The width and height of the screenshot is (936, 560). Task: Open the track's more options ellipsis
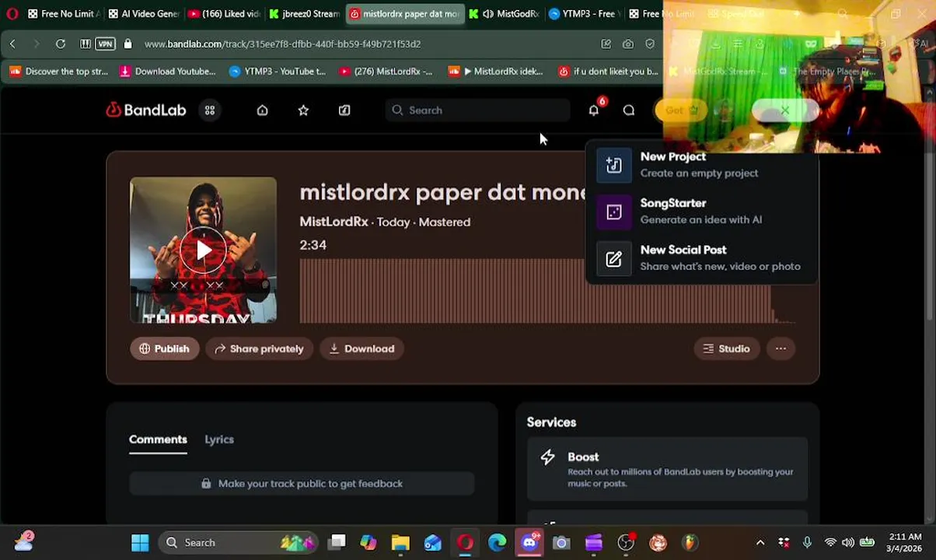tap(781, 348)
